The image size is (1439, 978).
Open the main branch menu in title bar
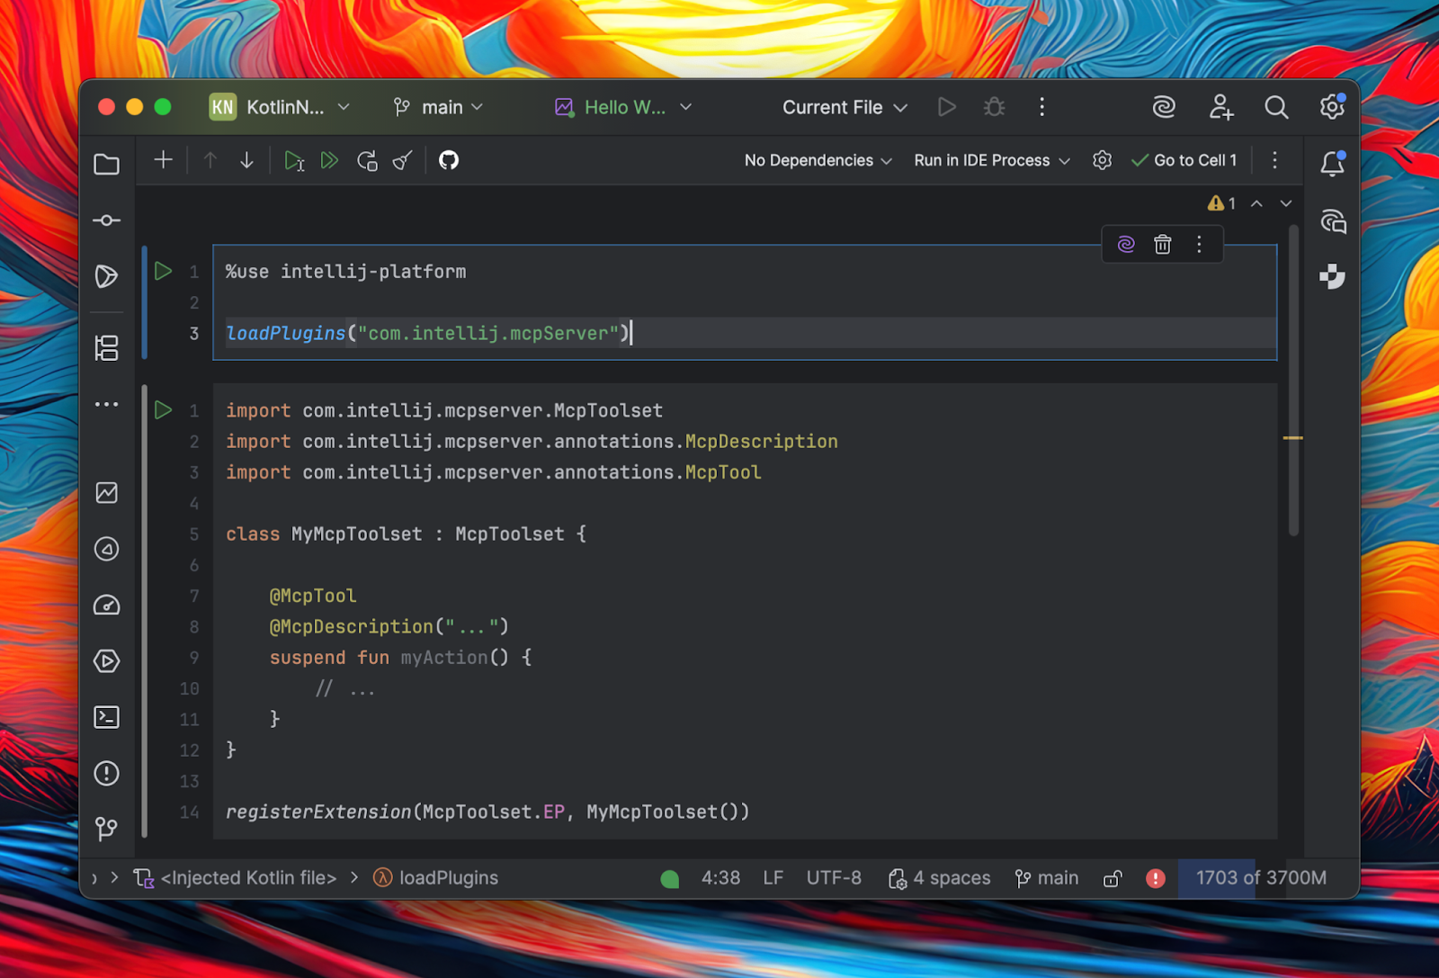click(439, 107)
